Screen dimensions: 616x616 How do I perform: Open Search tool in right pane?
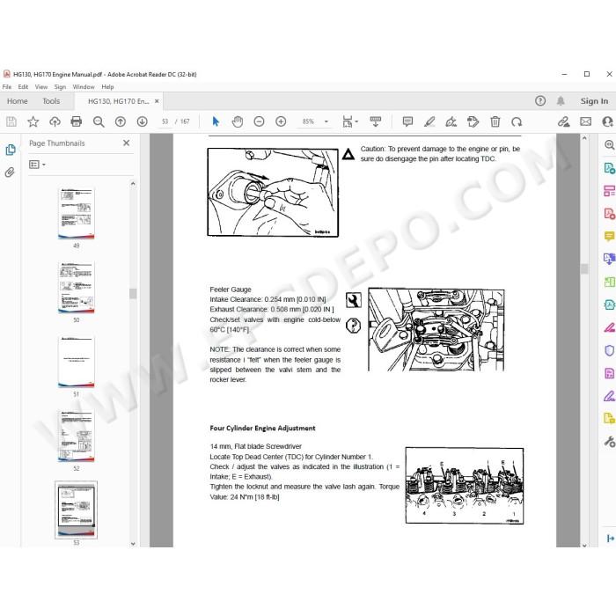(x=609, y=145)
